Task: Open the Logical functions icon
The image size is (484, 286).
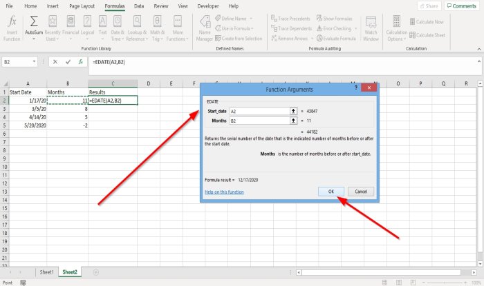Action: pos(87,21)
